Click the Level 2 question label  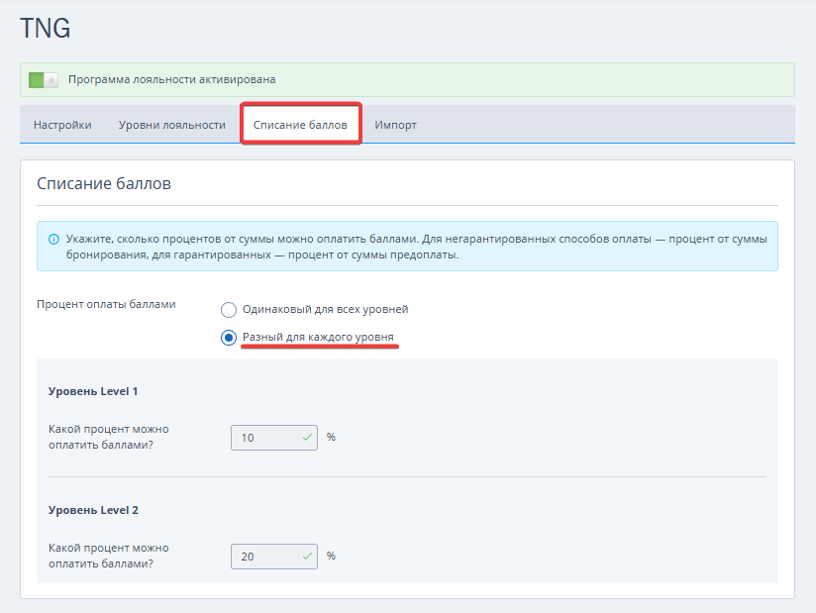[109, 556]
